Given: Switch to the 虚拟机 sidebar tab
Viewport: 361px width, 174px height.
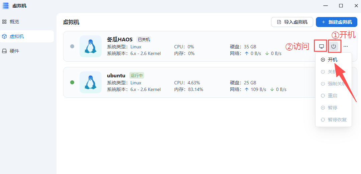Looking at the screenshot, I should click(16, 36).
